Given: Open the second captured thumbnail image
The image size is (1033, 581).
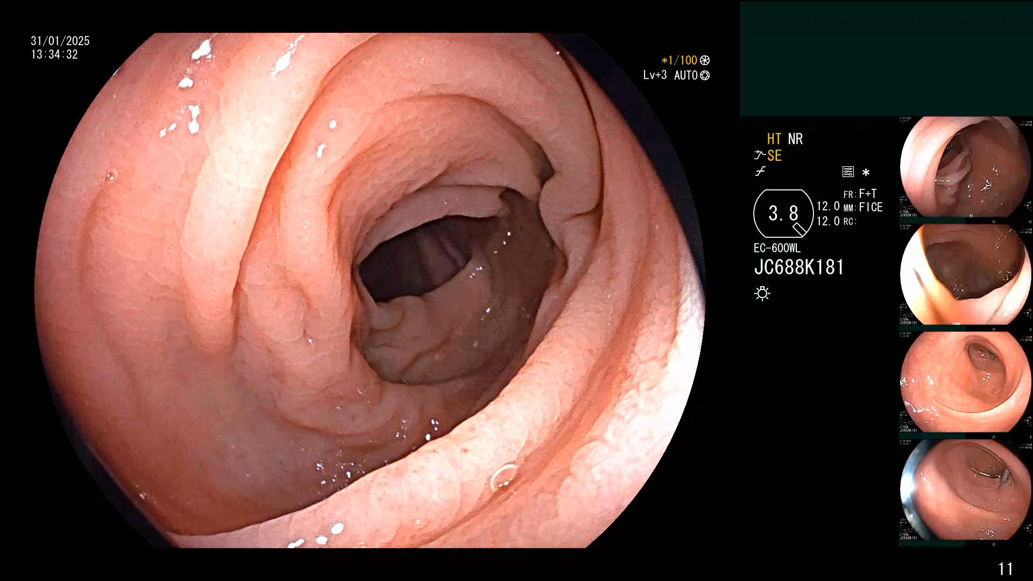Looking at the screenshot, I should pyautogui.click(x=965, y=274).
